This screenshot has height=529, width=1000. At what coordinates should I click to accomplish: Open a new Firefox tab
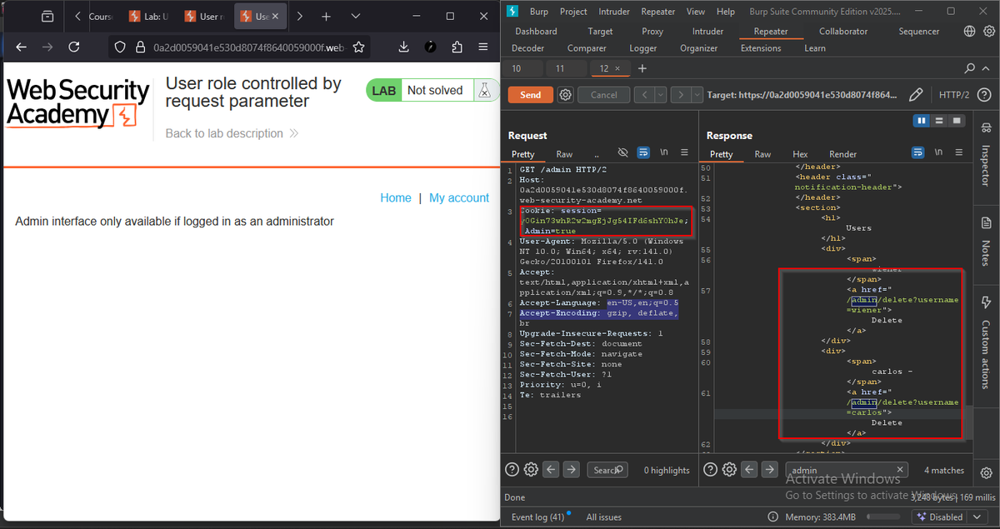pyautogui.click(x=326, y=16)
